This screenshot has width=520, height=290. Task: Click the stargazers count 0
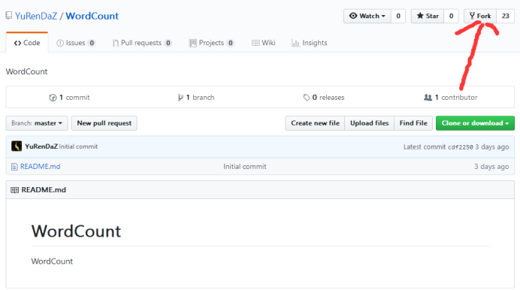coord(451,16)
